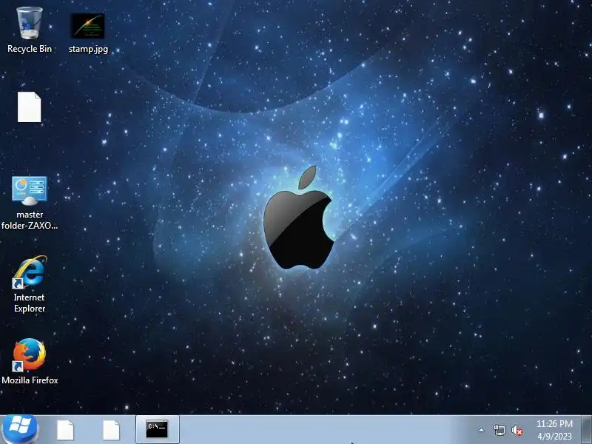The height and width of the screenshot is (444, 592).
Task: Click the "master folder-ZAXO..." label
Action: (30, 220)
